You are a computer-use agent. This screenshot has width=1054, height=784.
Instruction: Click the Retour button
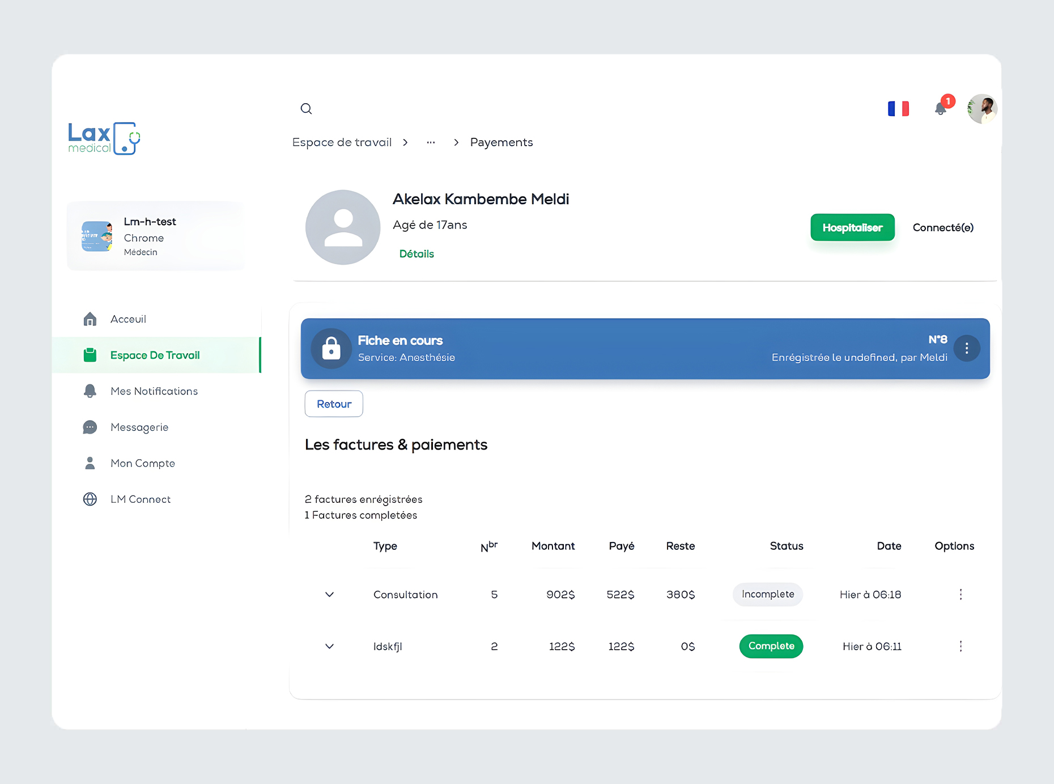click(334, 404)
